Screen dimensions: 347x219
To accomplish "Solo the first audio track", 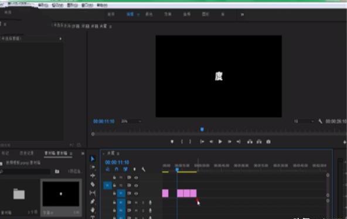I will click(x=143, y=203).
